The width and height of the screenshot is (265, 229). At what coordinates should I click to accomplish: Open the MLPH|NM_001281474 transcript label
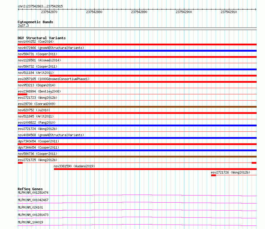coord(33,193)
